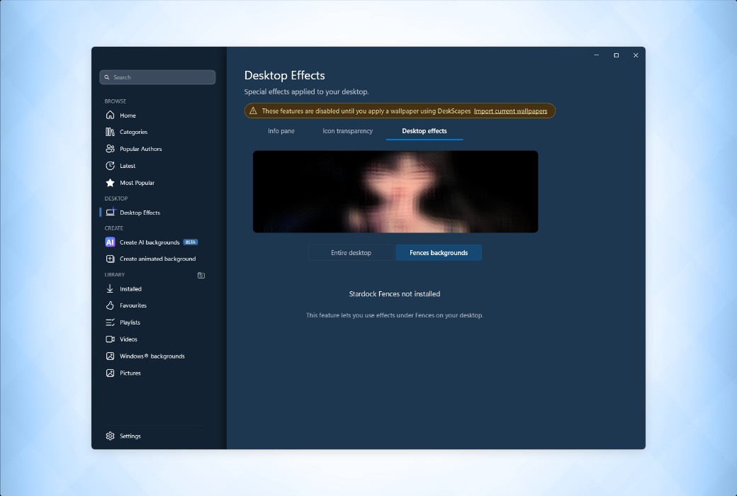This screenshot has width=737, height=496.
Task: Open the Playlists label
Action: pyautogui.click(x=130, y=322)
